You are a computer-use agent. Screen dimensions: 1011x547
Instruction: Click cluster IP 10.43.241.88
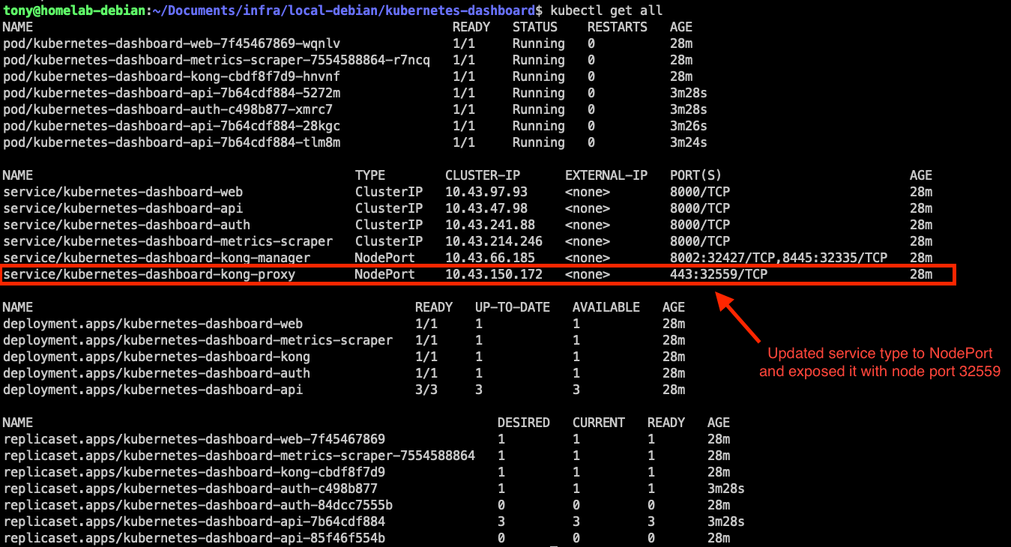490,225
